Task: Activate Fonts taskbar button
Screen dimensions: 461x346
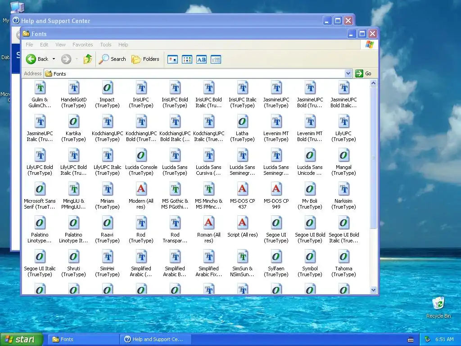Action: [x=83, y=340]
